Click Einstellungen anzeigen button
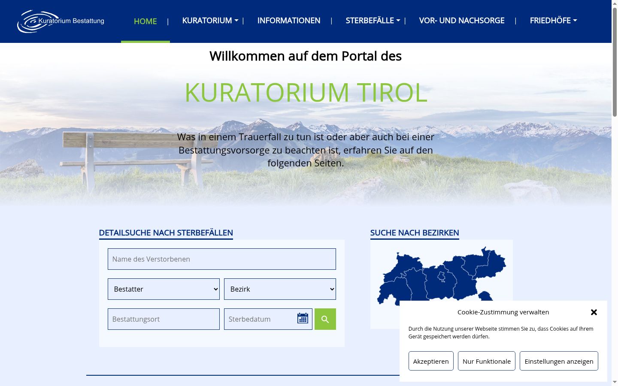Viewport: 618px width, 386px height. pos(559,361)
